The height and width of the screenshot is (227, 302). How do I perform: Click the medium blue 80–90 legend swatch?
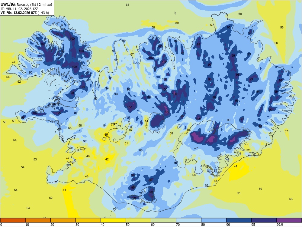coord(214,220)
